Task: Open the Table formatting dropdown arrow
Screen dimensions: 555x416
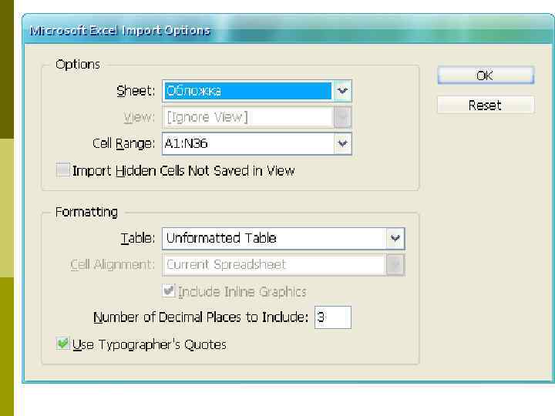Action: pyautogui.click(x=395, y=238)
